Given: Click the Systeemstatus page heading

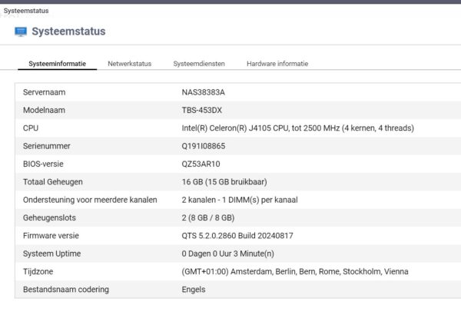Looking at the screenshot, I should (68, 32).
